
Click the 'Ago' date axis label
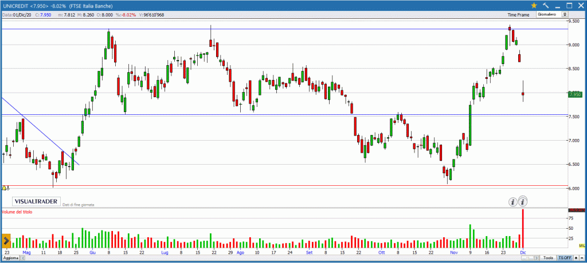(x=240, y=253)
